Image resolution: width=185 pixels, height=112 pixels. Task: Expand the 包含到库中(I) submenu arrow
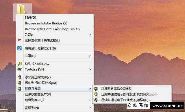(90, 100)
